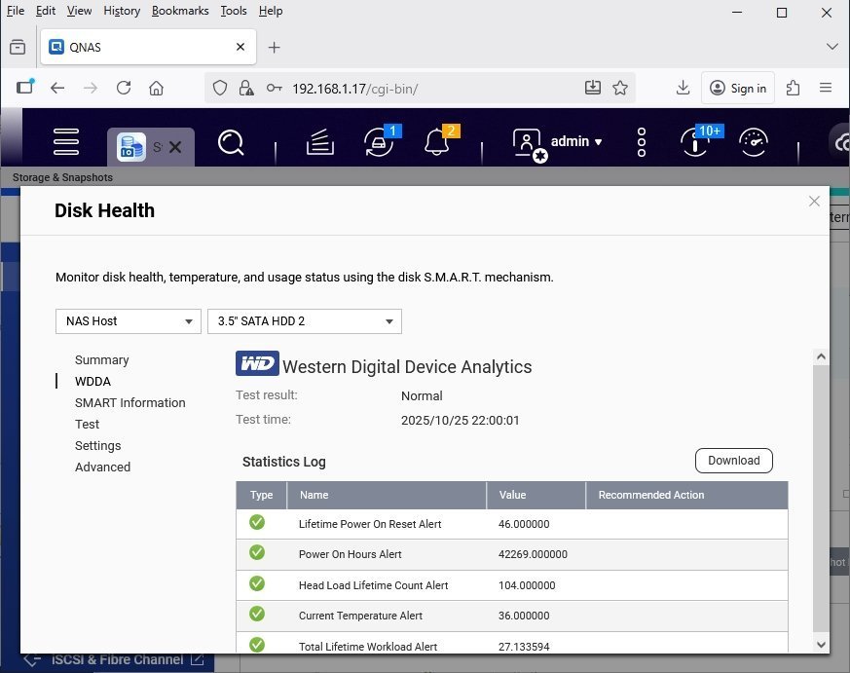
Task: Click the QTS search magnifier icon
Action: click(x=231, y=143)
